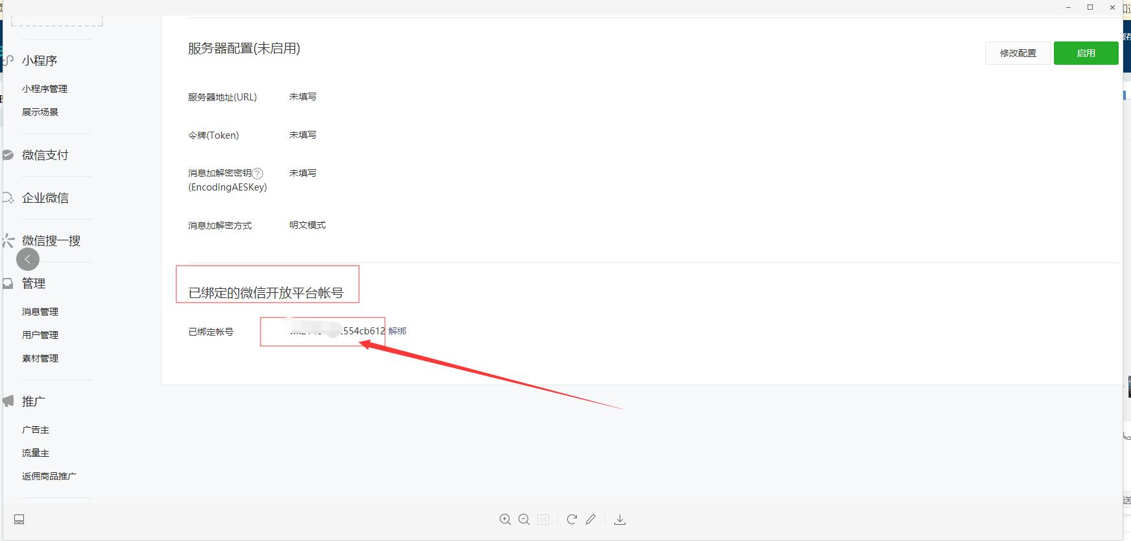1131x541 pixels.
Task: Click the 服务器地址(URL) label
Action: 222,97
